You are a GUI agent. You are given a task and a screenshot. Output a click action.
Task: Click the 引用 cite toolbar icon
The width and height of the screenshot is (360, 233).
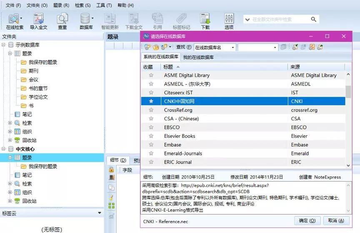pos(157,19)
